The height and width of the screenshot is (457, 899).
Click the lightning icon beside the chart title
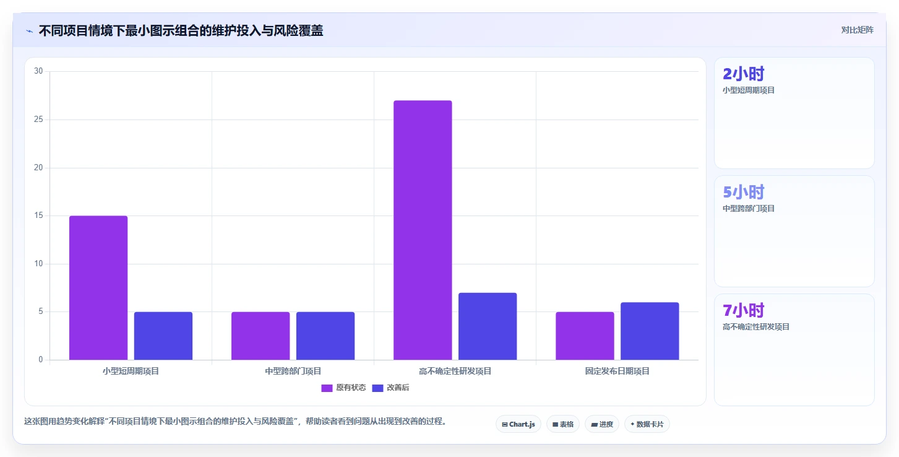(29, 31)
